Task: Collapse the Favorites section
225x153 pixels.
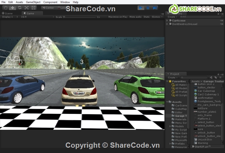Action: pyautogui.click(x=167, y=81)
